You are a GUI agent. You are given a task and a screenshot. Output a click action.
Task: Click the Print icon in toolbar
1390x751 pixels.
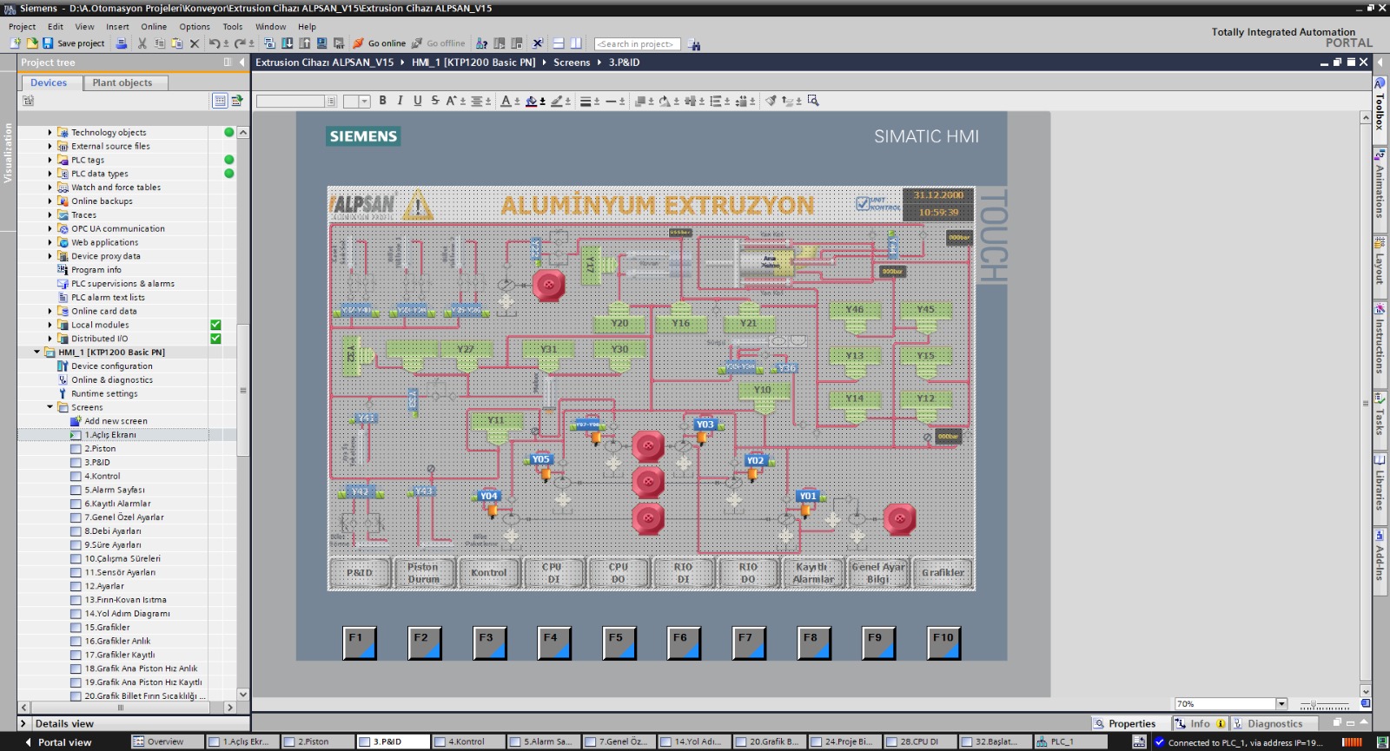pos(122,43)
